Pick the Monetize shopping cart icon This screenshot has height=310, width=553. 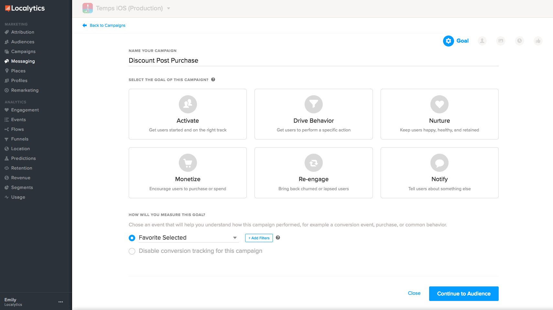pyautogui.click(x=188, y=163)
